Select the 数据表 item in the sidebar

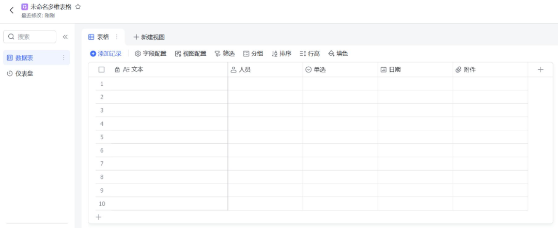tap(36, 58)
